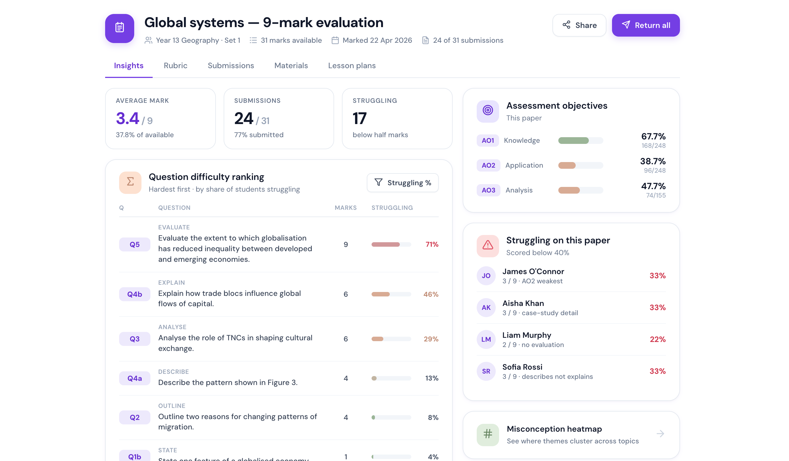Image resolution: width=789 pixels, height=461 pixels.
Task: Open the Materials tab
Action: (x=291, y=65)
